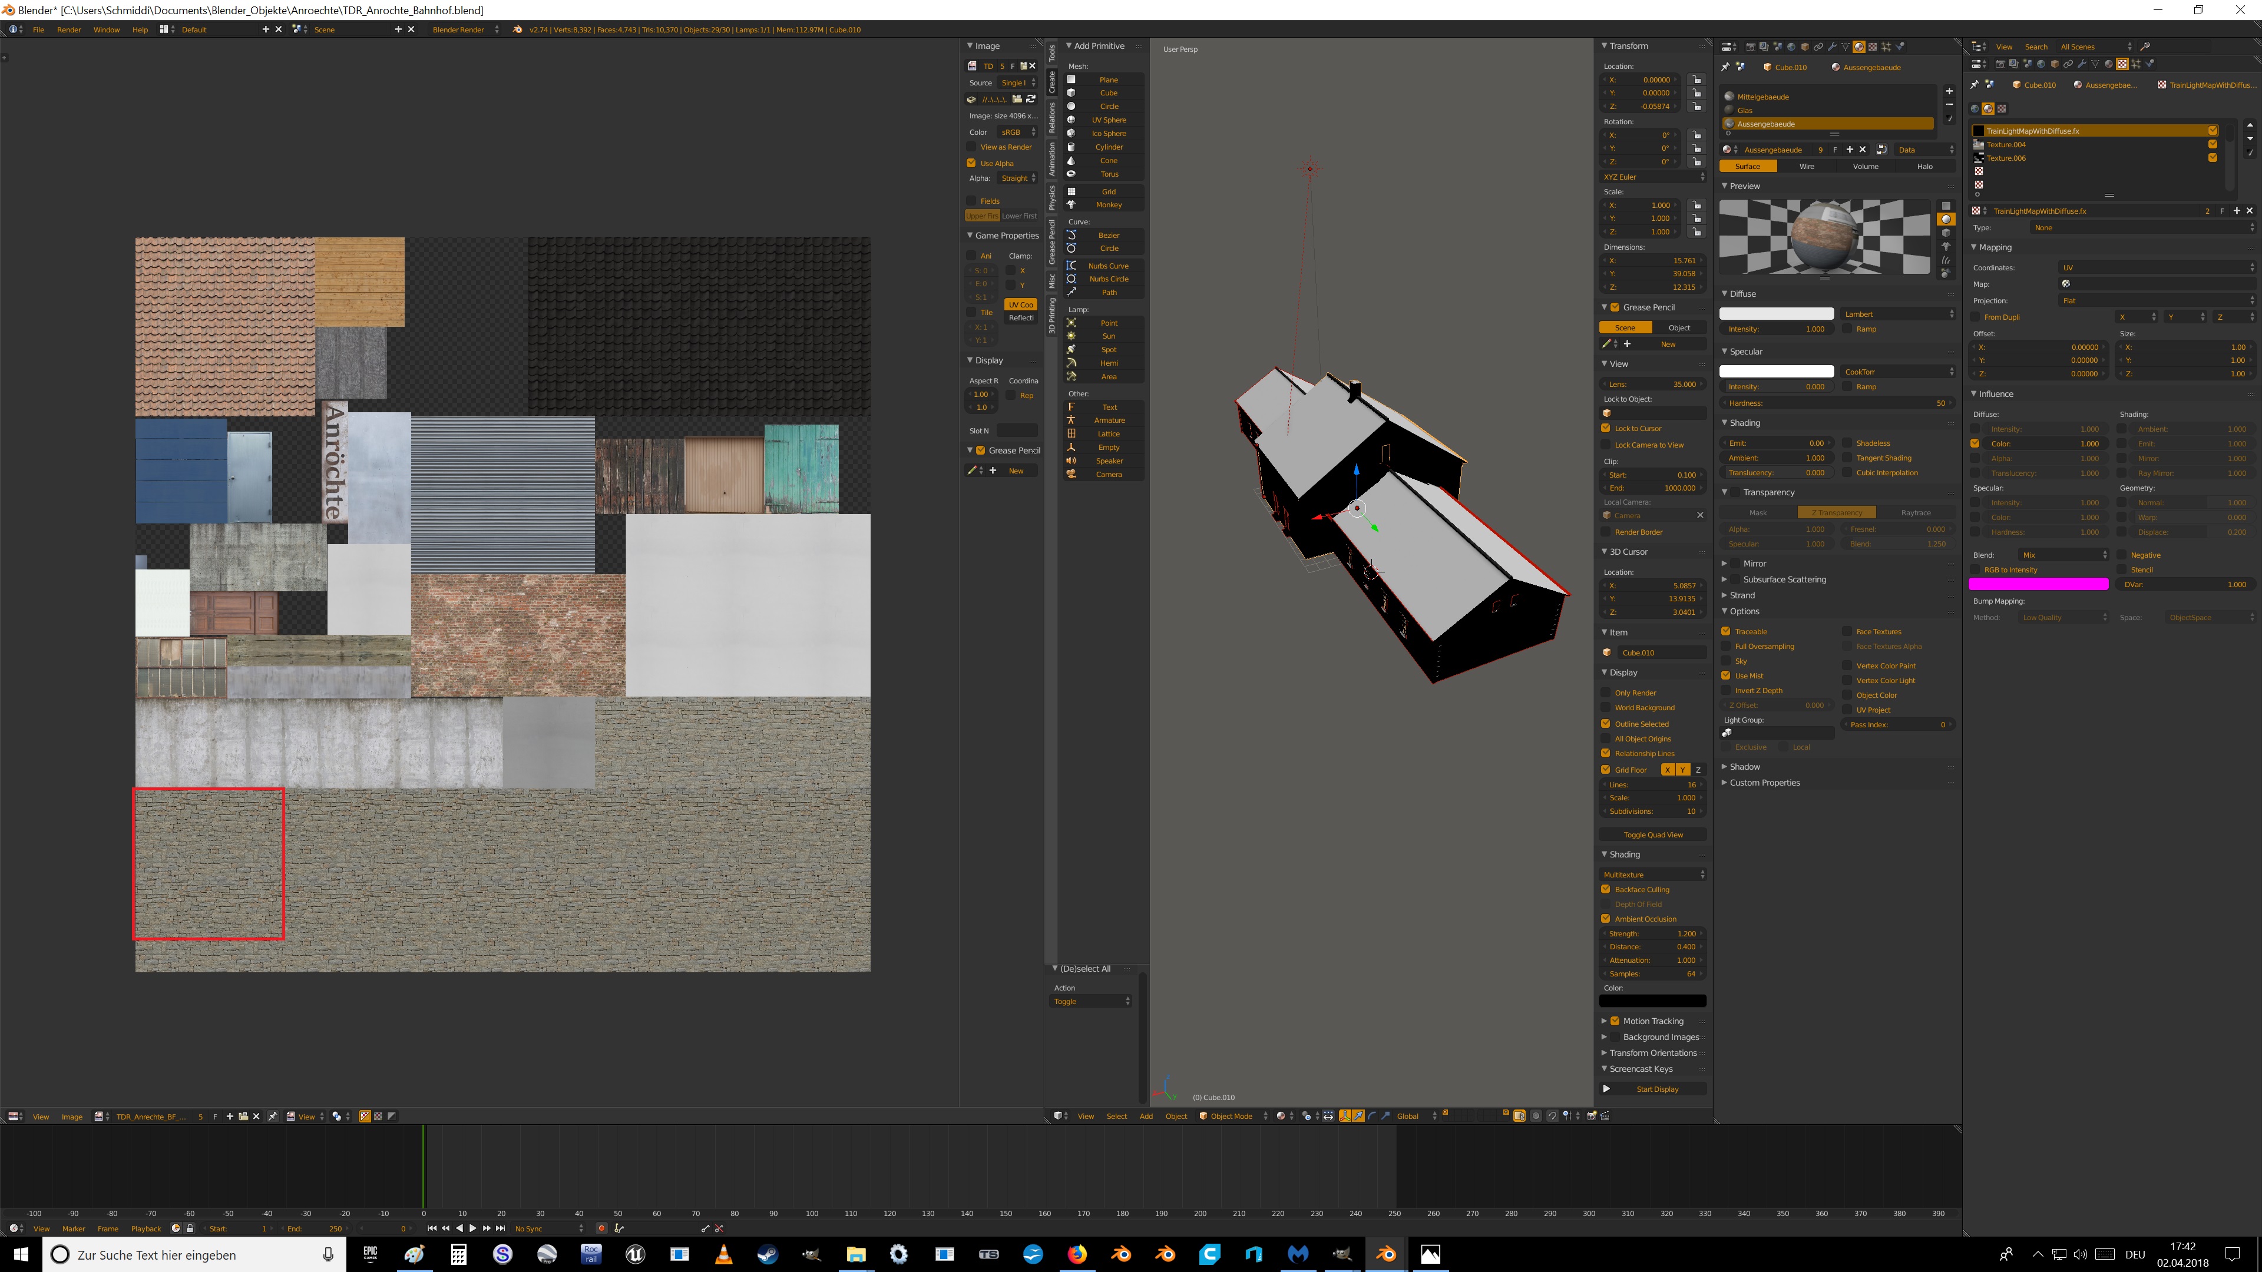Click the timeline record button
The width and height of the screenshot is (2262, 1272).
(x=601, y=1228)
